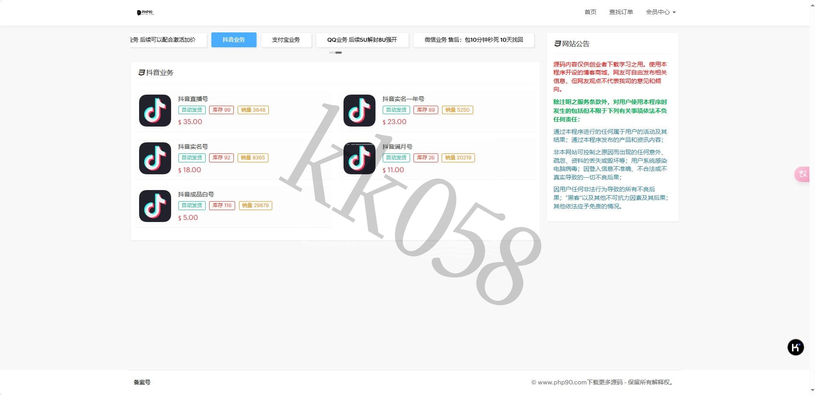Image resolution: width=815 pixels, height=395 pixels.
Task: Click the 备案号 footer link
Action: tap(142, 382)
